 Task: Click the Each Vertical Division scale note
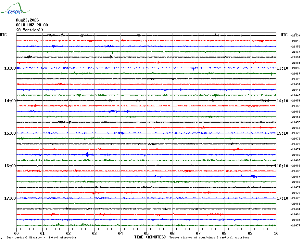(x=42, y=237)
